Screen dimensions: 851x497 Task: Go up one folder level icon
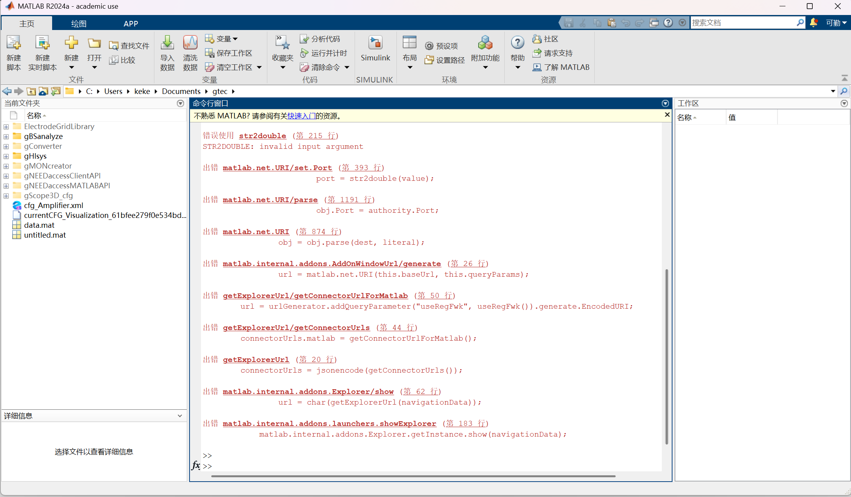pos(31,92)
